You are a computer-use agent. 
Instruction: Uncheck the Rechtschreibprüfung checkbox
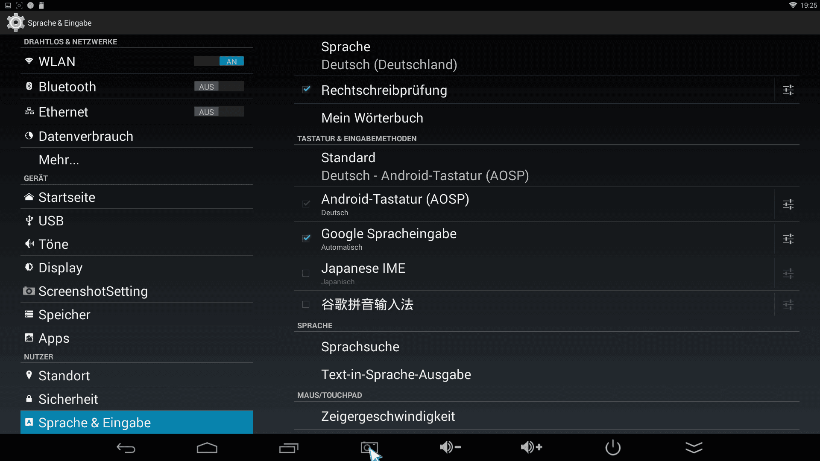point(306,90)
